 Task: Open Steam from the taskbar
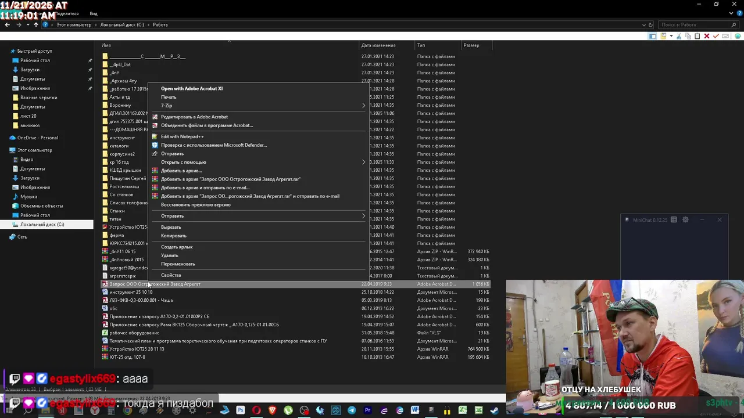click(495, 410)
